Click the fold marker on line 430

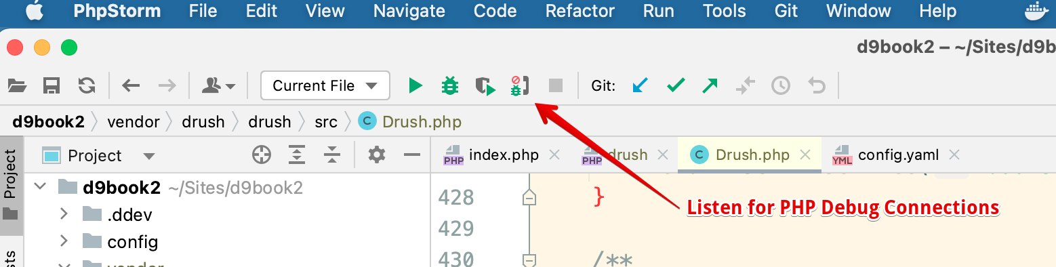529,260
